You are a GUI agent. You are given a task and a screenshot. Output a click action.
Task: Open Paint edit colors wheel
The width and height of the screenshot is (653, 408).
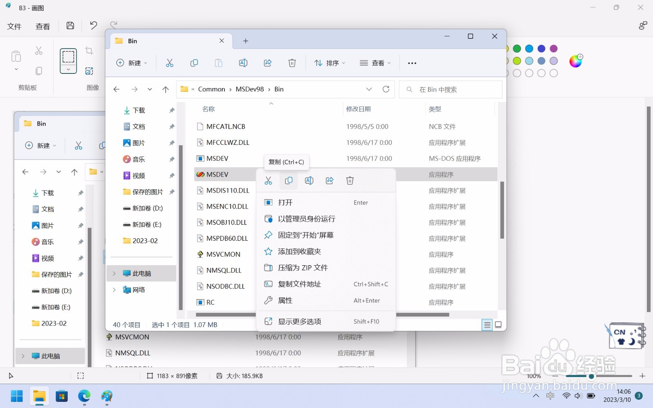(576, 61)
